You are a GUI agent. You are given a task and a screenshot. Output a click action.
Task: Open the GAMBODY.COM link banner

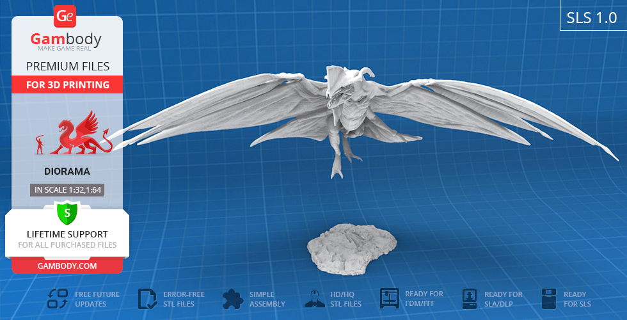[67, 265]
